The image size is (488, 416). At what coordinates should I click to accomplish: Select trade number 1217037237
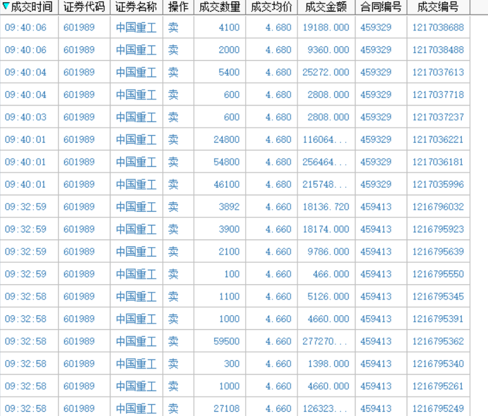[x=438, y=117]
